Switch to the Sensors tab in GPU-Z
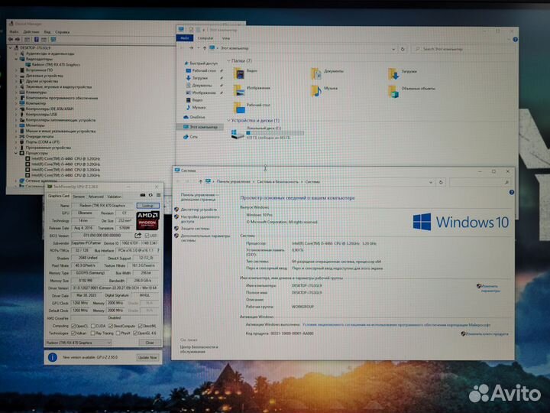 pyautogui.click(x=79, y=197)
